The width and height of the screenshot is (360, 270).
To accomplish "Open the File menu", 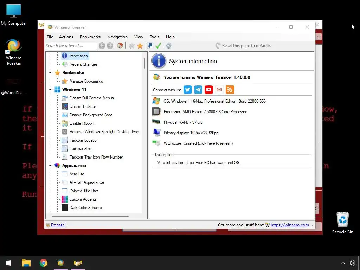I will pyautogui.click(x=50, y=37).
